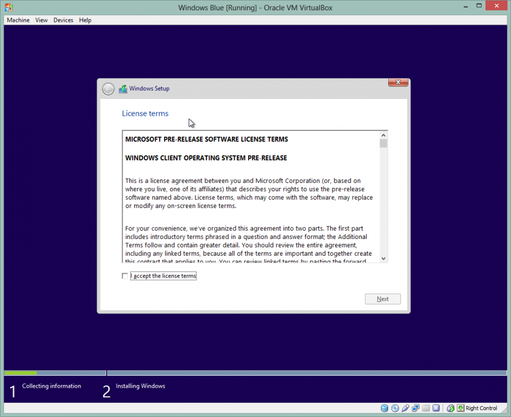Click MICROSOFT PRE-RELEASE SOFTWARE LICENSE TERMS heading
This screenshot has height=417, width=511.
coord(206,139)
